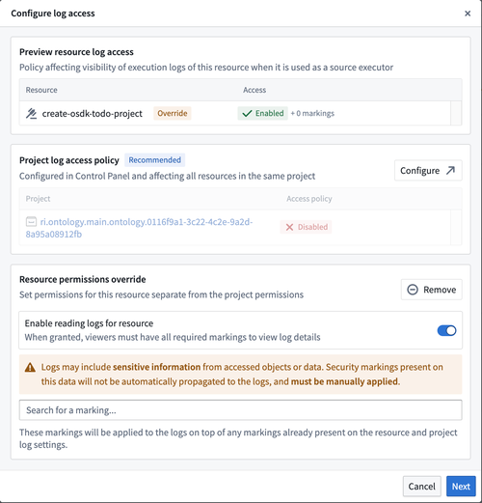Click the 'Preview resource log access' heading
The image size is (482, 503).
coord(76,52)
